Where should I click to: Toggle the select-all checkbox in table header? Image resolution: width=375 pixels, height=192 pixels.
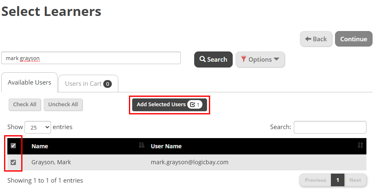click(x=13, y=145)
